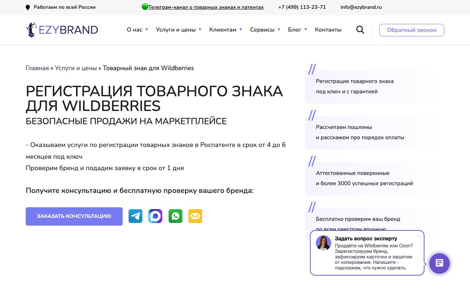The height and width of the screenshot is (294, 470).
Task: Click the Обратный звонок button
Action: [x=412, y=30]
